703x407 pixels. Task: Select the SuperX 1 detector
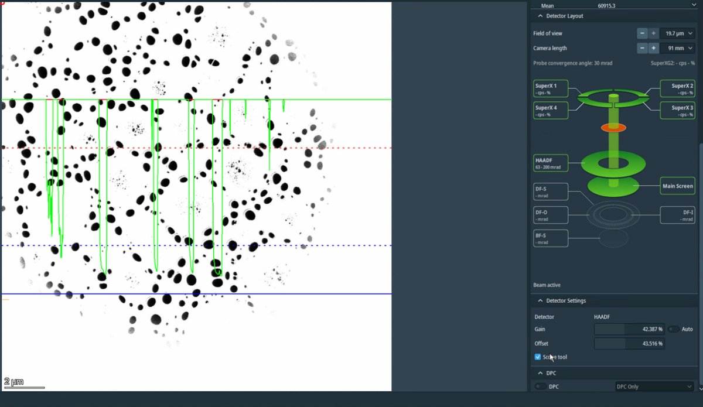[550, 88]
